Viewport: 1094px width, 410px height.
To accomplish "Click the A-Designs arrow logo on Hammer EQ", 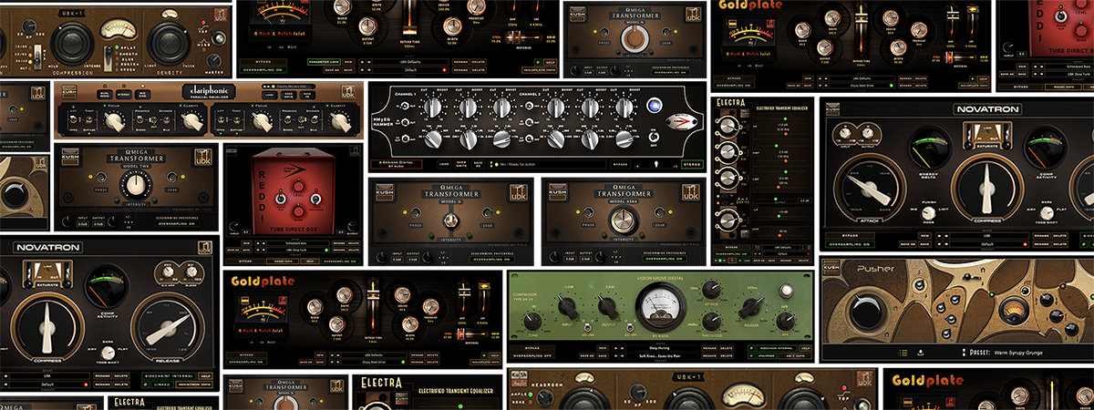I will pyautogui.click(x=680, y=121).
